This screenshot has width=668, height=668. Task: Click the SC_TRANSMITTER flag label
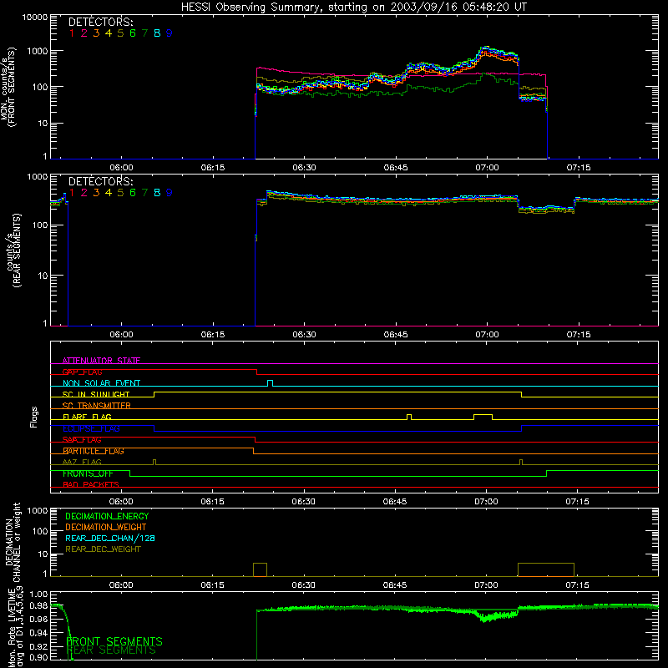tap(97, 406)
